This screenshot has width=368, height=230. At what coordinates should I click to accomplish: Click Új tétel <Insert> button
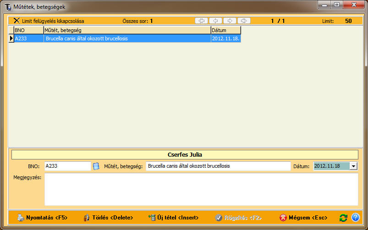click(173, 218)
